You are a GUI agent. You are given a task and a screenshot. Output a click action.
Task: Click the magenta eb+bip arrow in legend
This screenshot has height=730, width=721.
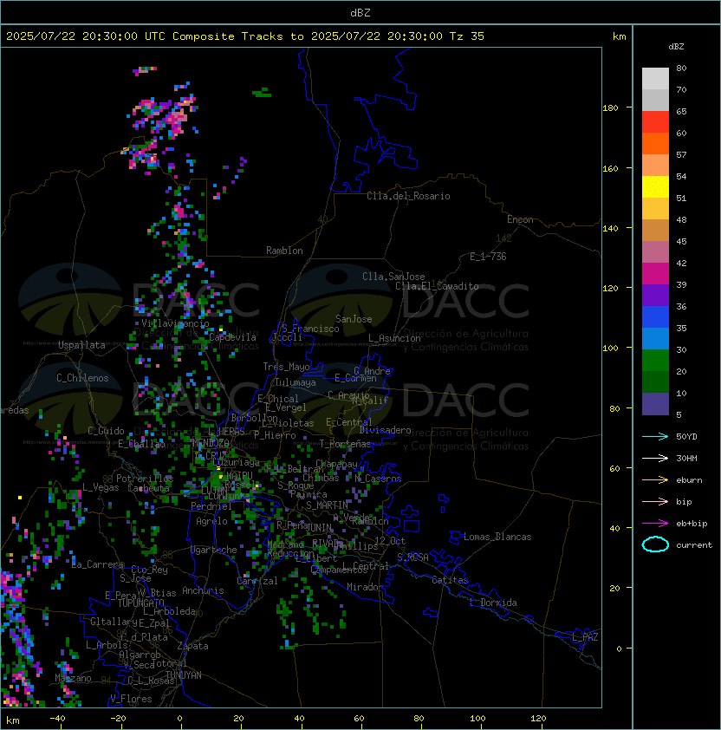(655, 524)
